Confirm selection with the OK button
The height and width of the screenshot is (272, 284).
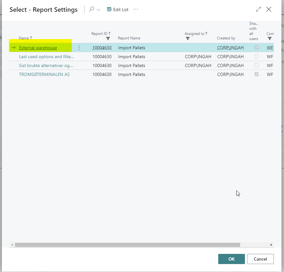click(x=231, y=259)
